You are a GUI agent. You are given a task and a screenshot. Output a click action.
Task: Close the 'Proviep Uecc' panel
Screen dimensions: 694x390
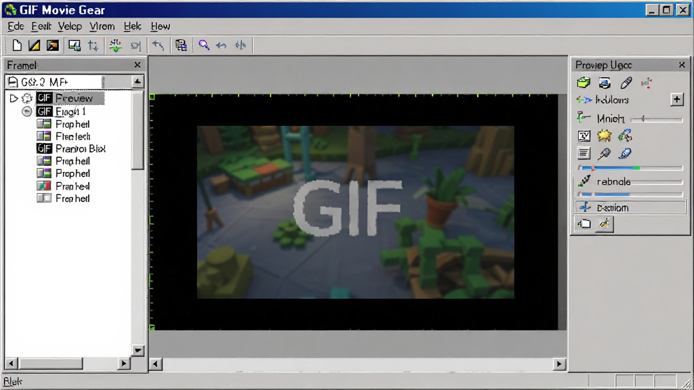tap(682, 65)
